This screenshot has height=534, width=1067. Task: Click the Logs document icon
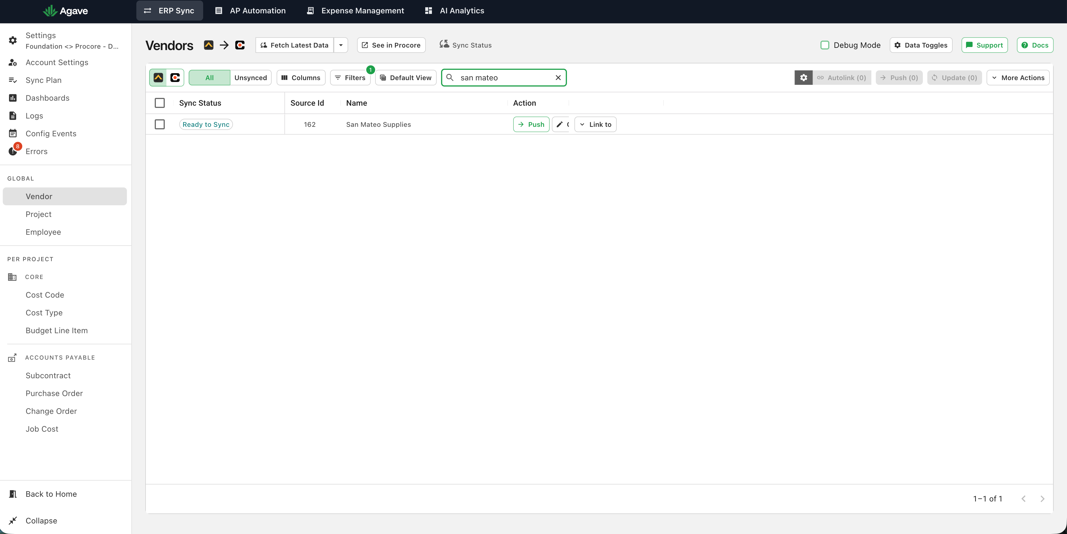coord(13,116)
